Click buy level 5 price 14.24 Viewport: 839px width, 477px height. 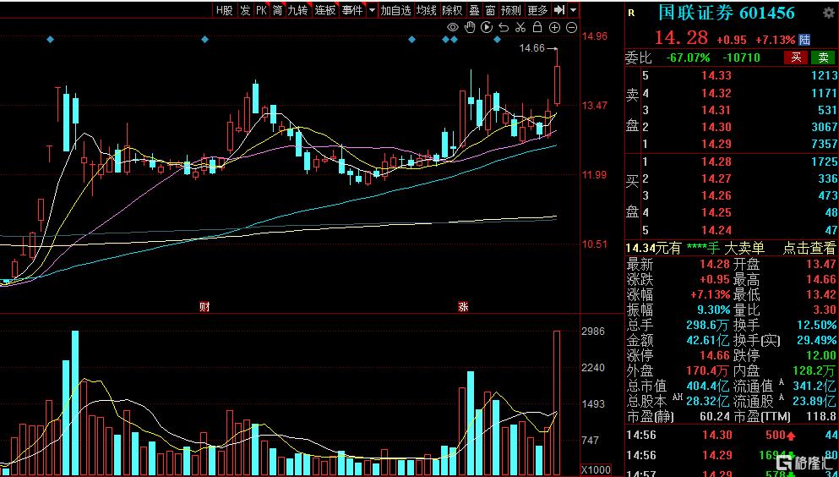pyautogui.click(x=716, y=230)
